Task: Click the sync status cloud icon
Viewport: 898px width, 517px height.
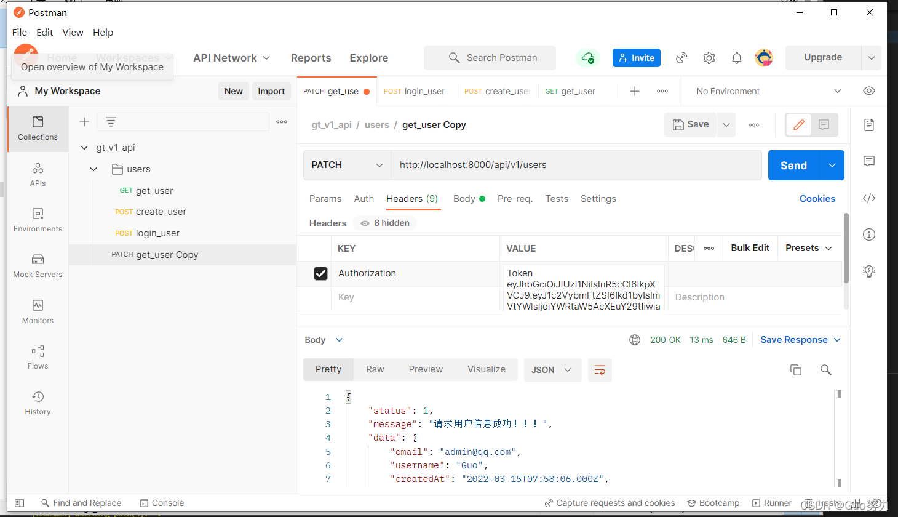Action: point(588,58)
